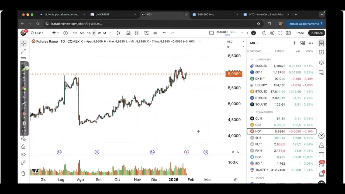Toggle lock all drawings
Viewport: 345px width, 194px height.
[23, 147]
